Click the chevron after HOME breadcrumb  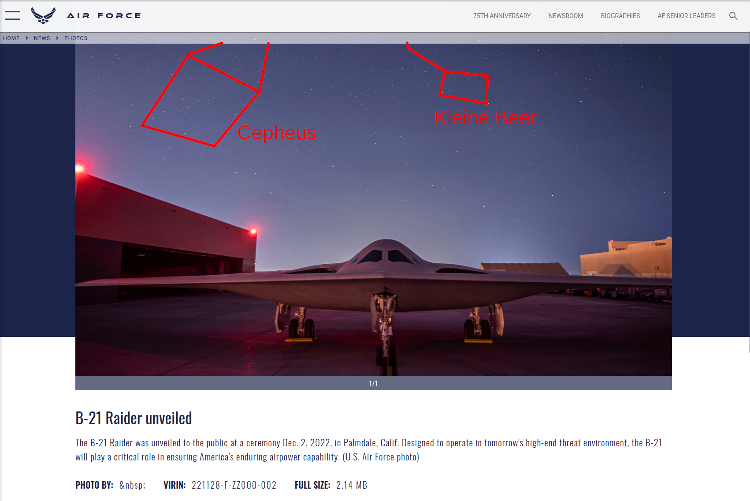(27, 38)
